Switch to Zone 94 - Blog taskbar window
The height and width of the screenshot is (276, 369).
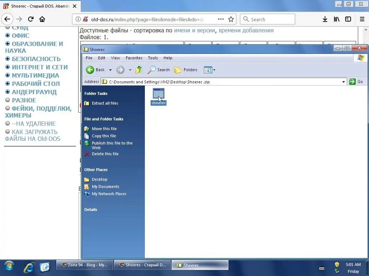point(84,265)
